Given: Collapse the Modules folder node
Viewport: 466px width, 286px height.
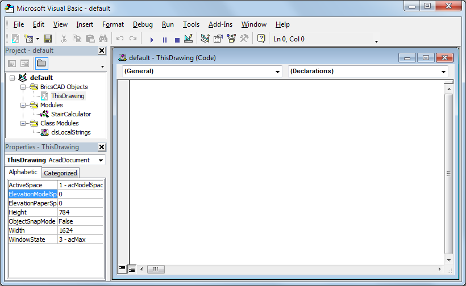Looking at the screenshot, I should [x=23, y=105].
